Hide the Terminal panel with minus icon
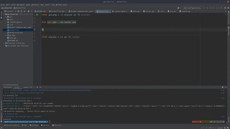This screenshot has width=230, height=129. point(226,87)
